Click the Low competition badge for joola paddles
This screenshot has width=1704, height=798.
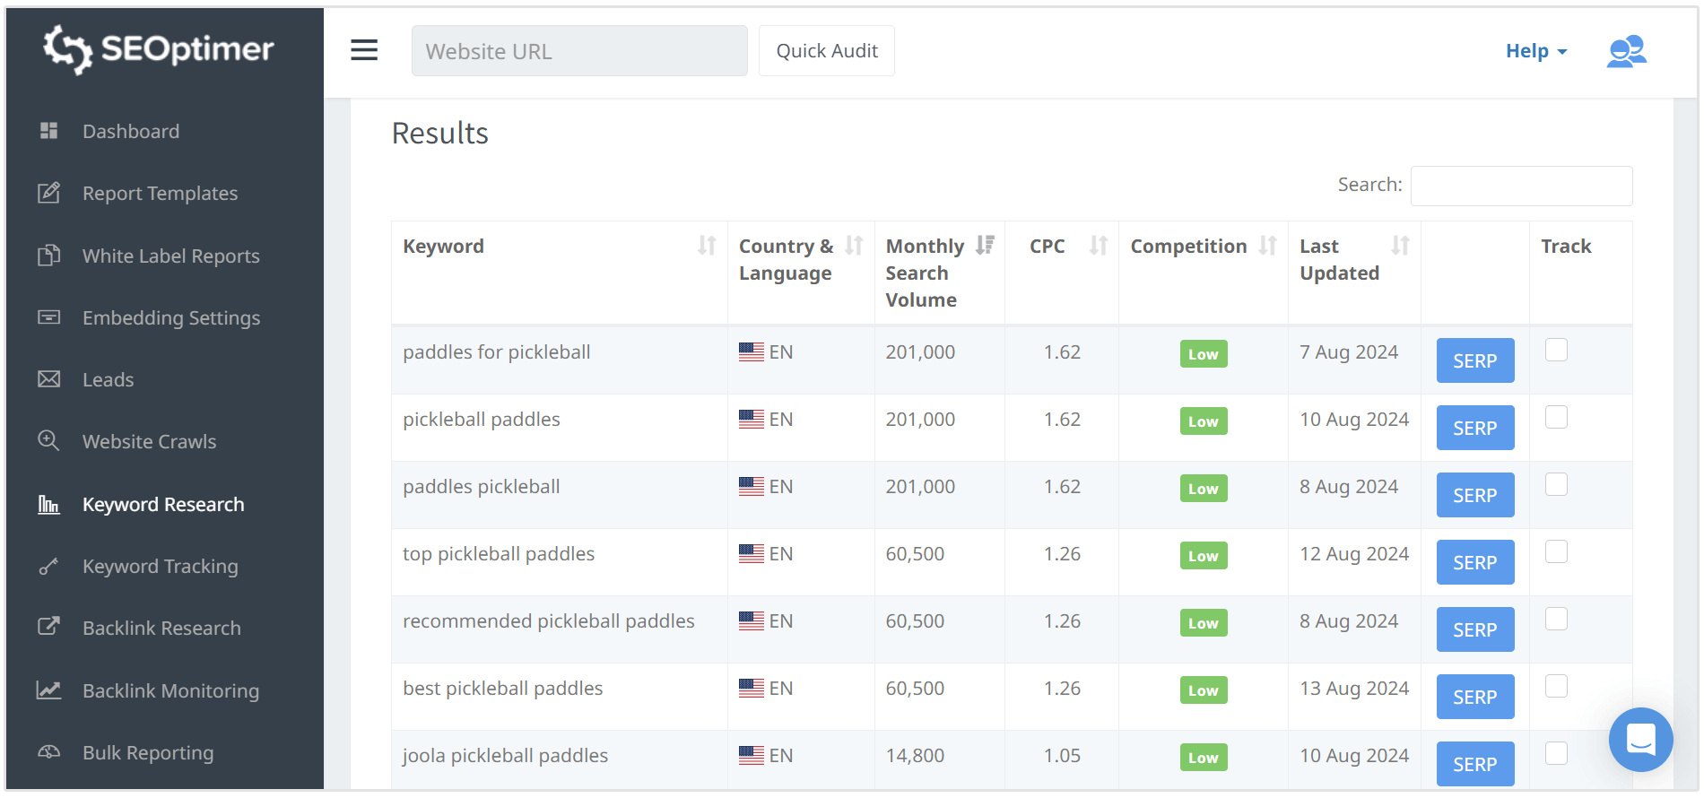pos(1203,758)
